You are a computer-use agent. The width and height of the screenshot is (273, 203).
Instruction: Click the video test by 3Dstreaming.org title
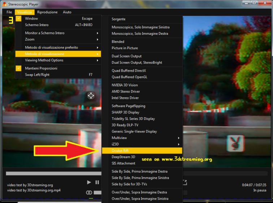30,185
